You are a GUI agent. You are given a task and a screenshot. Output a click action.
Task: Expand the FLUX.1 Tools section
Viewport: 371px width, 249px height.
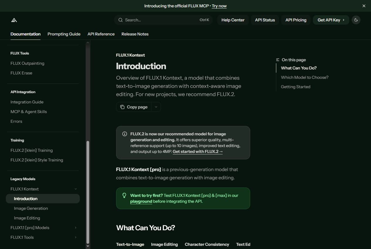tap(43, 237)
